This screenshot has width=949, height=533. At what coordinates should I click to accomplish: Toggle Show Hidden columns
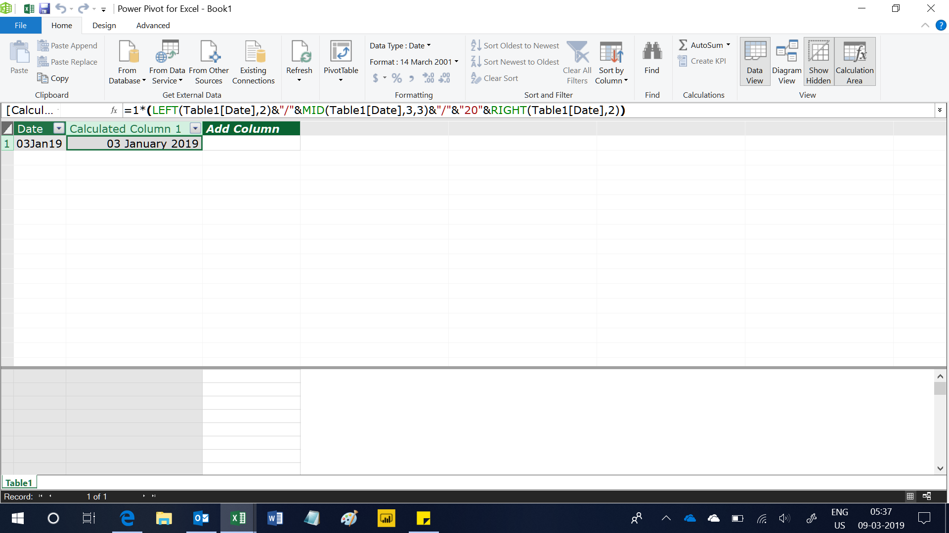(x=819, y=62)
